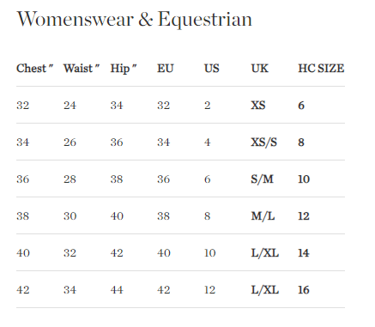This screenshot has height=327, width=375.
Task: Click the L/XL cell beside HC size 14
Action: 264,253
